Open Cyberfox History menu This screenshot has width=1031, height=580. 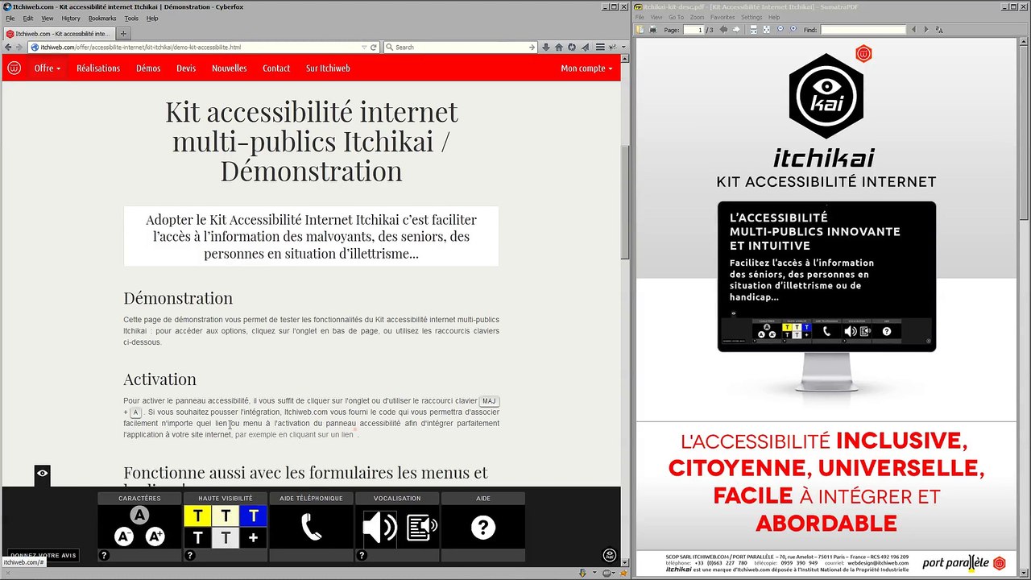point(71,18)
